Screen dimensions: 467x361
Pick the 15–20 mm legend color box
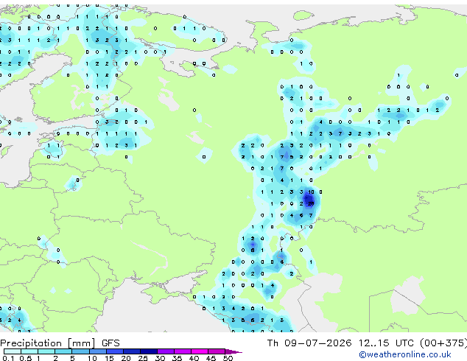[115, 351]
